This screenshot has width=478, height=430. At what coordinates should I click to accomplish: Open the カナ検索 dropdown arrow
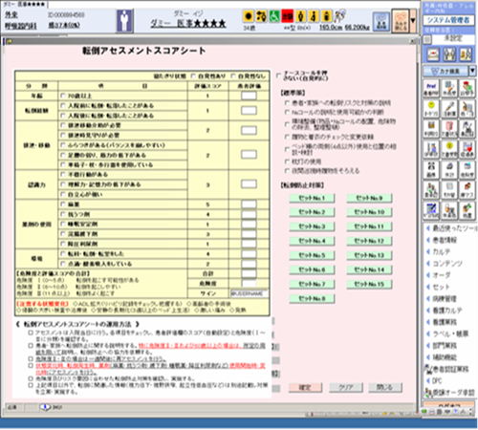click(472, 71)
